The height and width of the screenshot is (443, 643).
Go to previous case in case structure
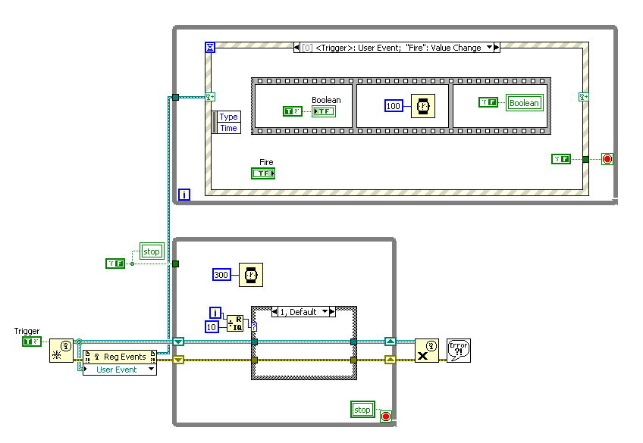pyautogui.click(x=275, y=312)
